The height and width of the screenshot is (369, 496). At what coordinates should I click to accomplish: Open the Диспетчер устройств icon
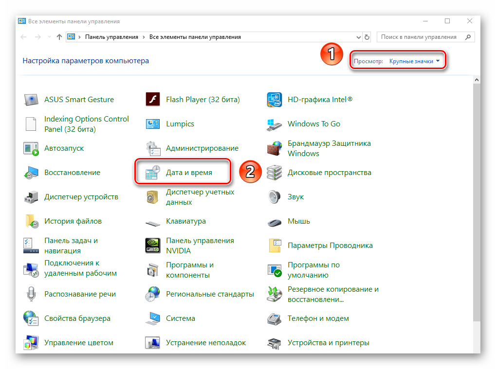(x=31, y=197)
